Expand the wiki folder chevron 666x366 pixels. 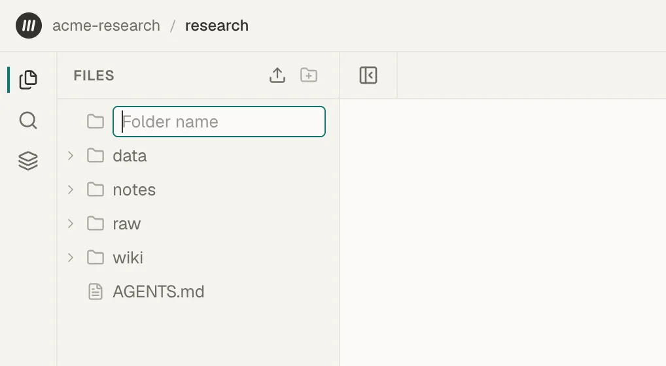(x=71, y=258)
